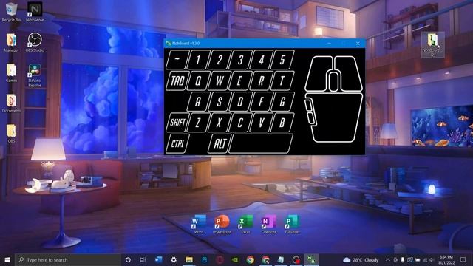Open Task View on the taskbar
Screen dimensions: 473x266
(x=143, y=259)
